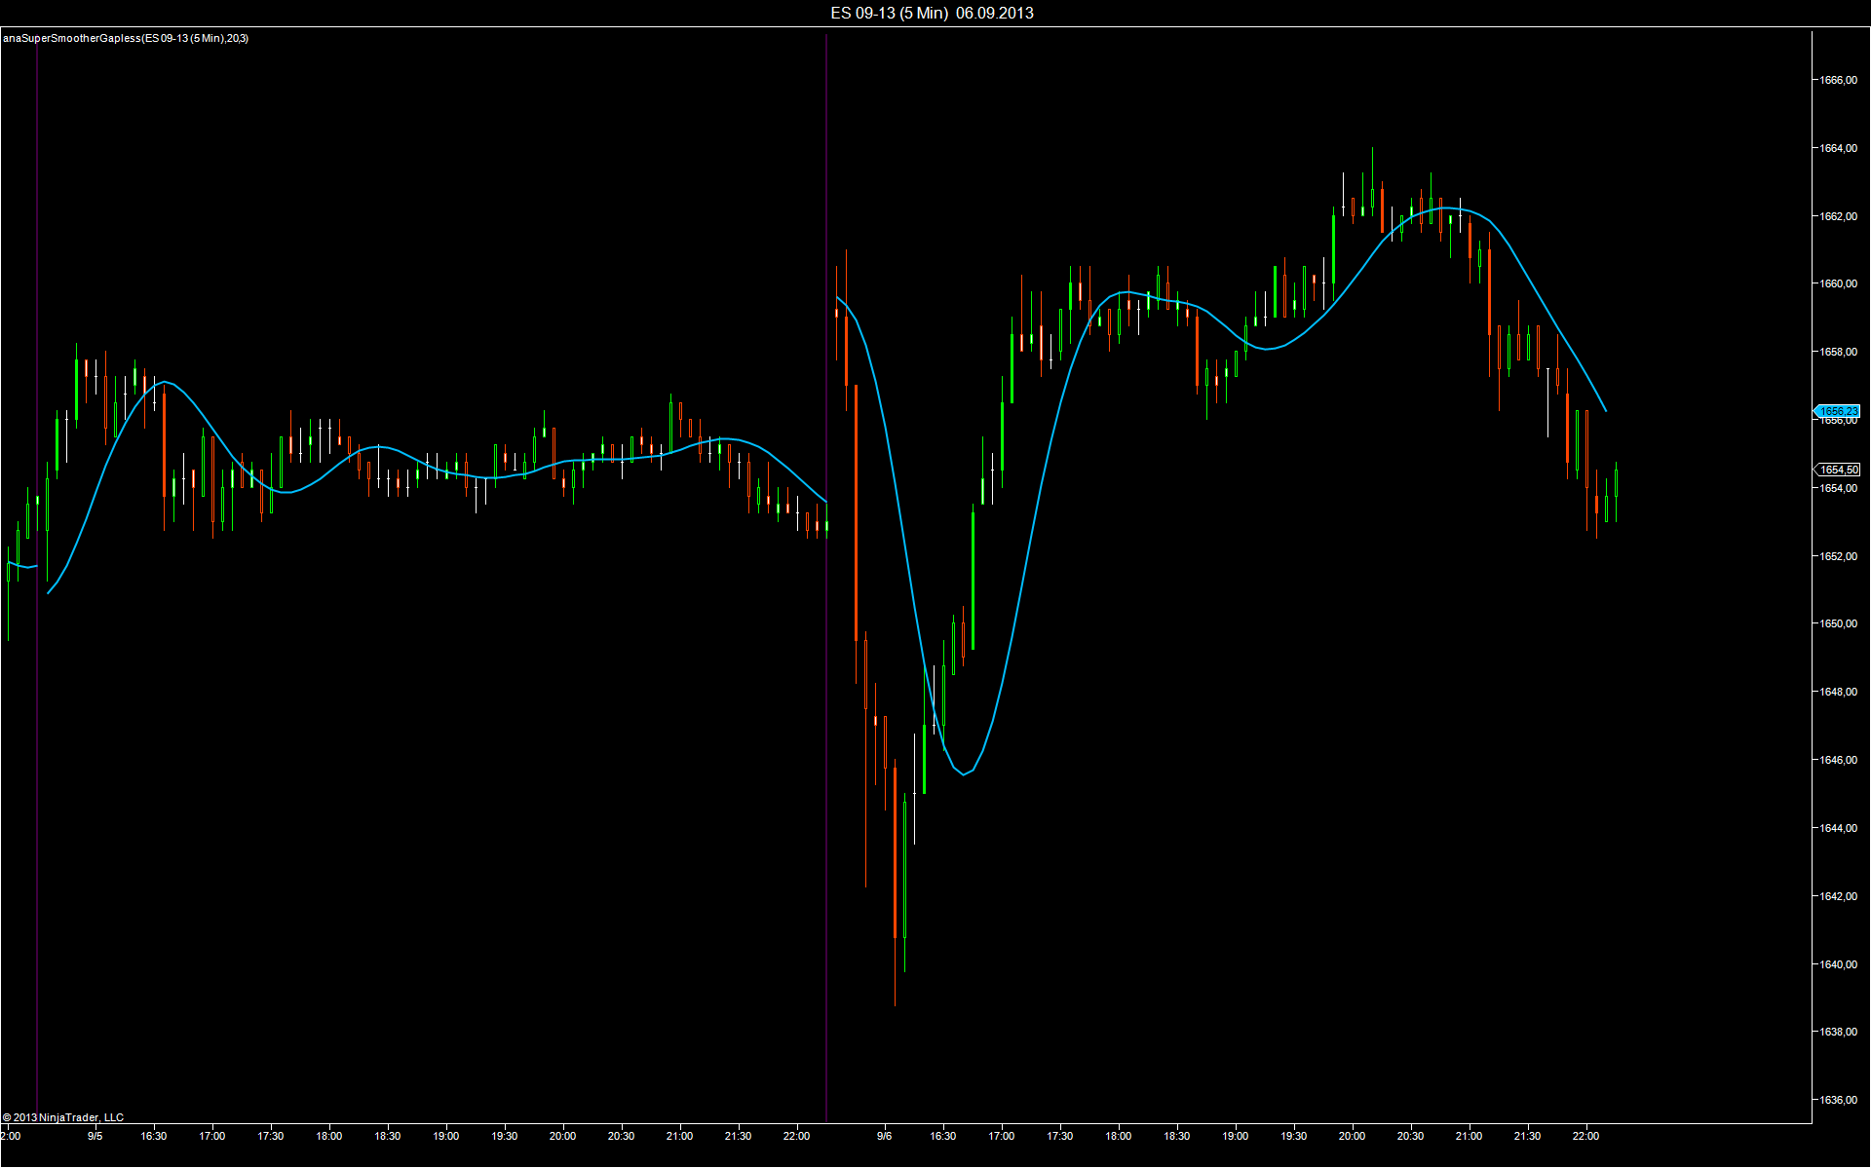1871x1168 pixels.
Task: Click the 1660,00 price axis label
Action: (1839, 283)
